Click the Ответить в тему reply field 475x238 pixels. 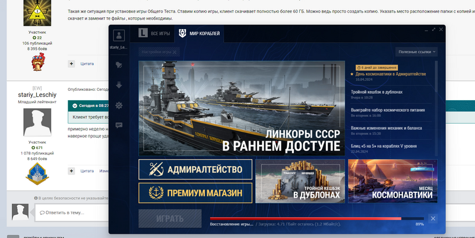tap(72, 212)
